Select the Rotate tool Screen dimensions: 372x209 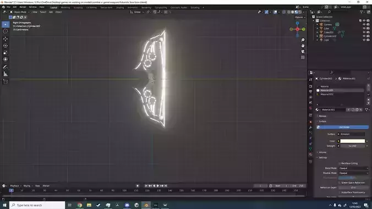point(6,46)
